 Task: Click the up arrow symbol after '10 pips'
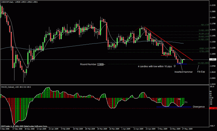[x=175, y=66]
